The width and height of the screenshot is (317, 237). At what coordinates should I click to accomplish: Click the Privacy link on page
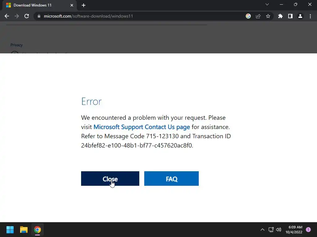point(16,45)
